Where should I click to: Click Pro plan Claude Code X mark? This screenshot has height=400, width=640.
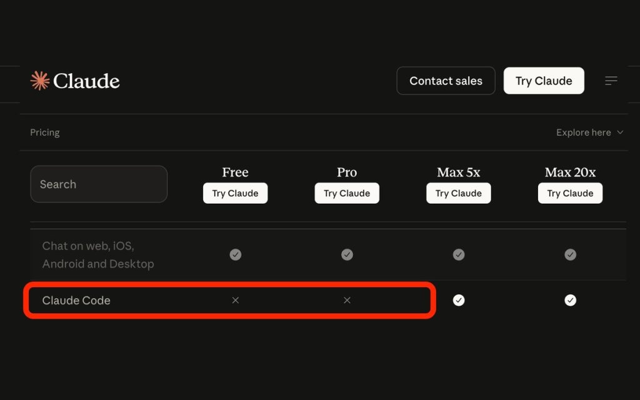pyautogui.click(x=347, y=301)
